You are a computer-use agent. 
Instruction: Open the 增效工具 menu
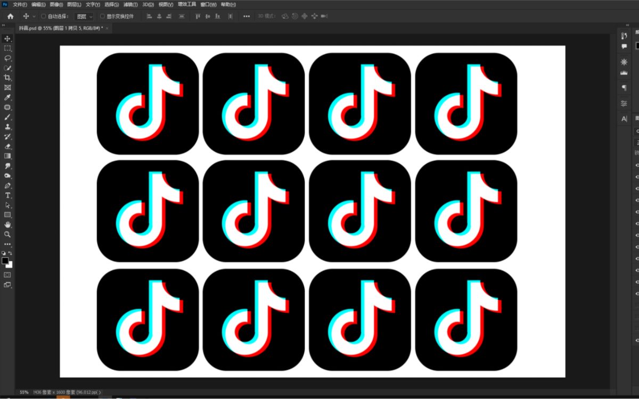[187, 4]
